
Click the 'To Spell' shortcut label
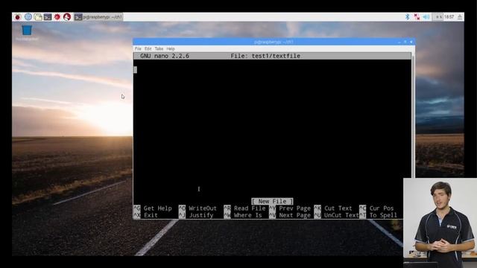[x=383, y=215]
